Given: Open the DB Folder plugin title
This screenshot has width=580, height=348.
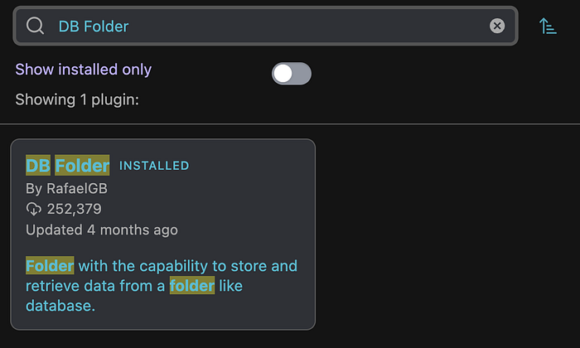Looking at the screenshot, I should pos(68,166).
